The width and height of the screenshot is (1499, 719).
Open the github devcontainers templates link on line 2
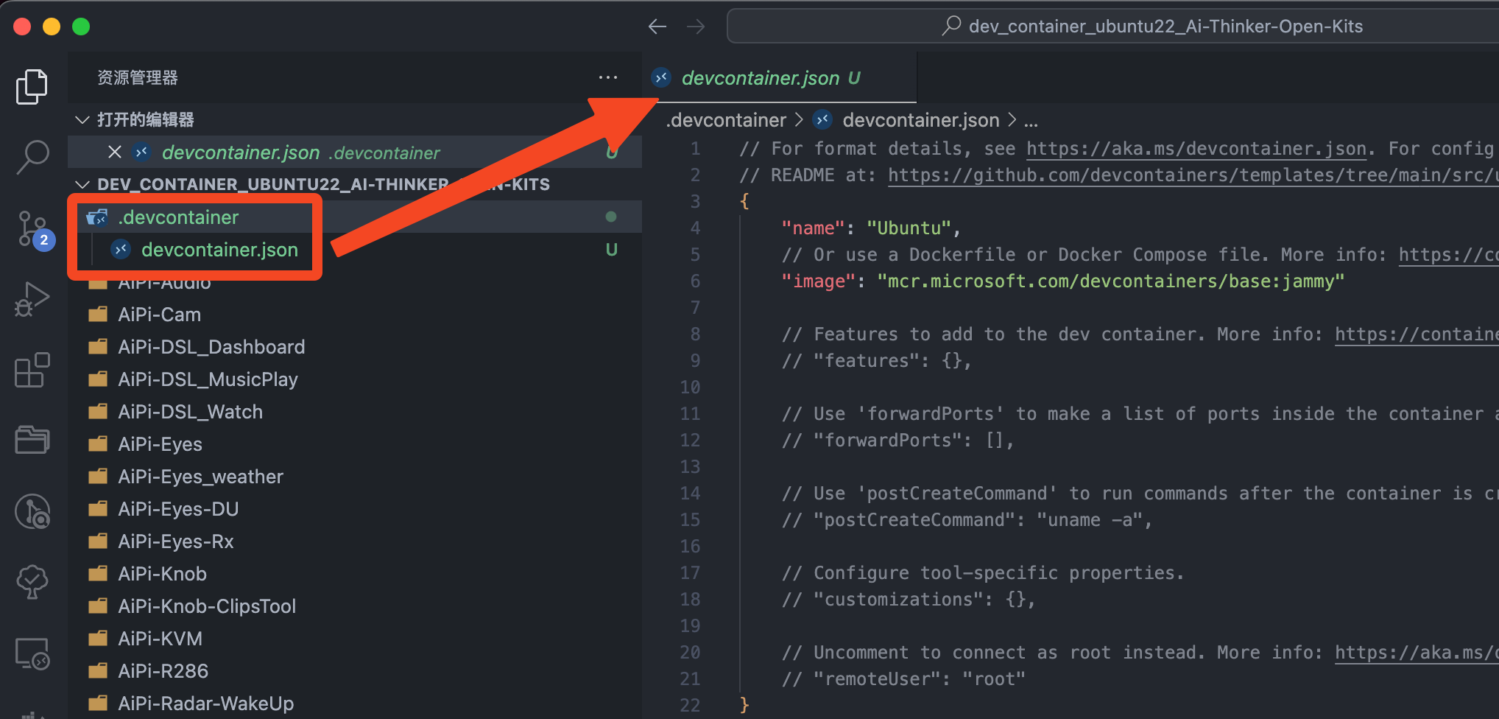(x=1193, y=175)
